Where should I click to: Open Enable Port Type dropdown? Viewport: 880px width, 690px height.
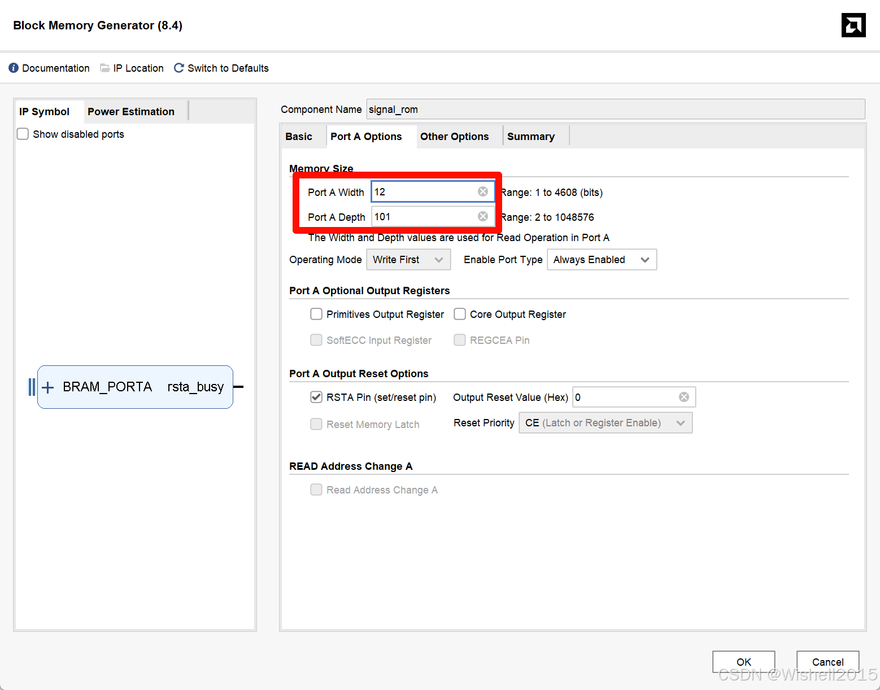tap(602, 260)
